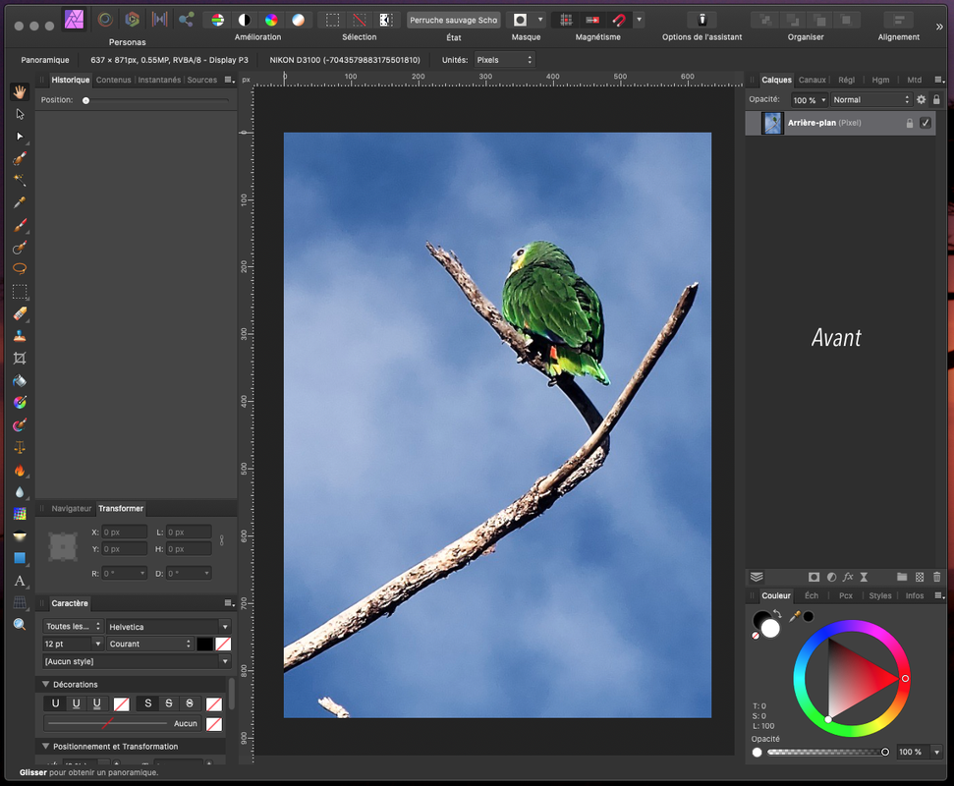Select the Rectangle shape tool
This screenshot has width=954, height=786.
(x=20, y=558)
